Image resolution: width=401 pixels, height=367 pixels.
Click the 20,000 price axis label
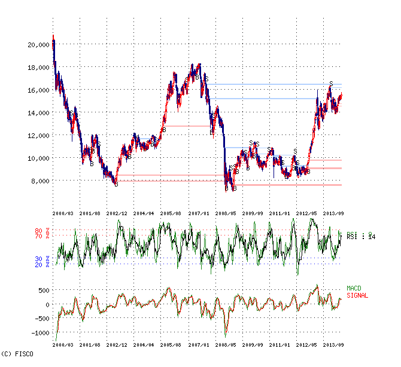point(38,45)
